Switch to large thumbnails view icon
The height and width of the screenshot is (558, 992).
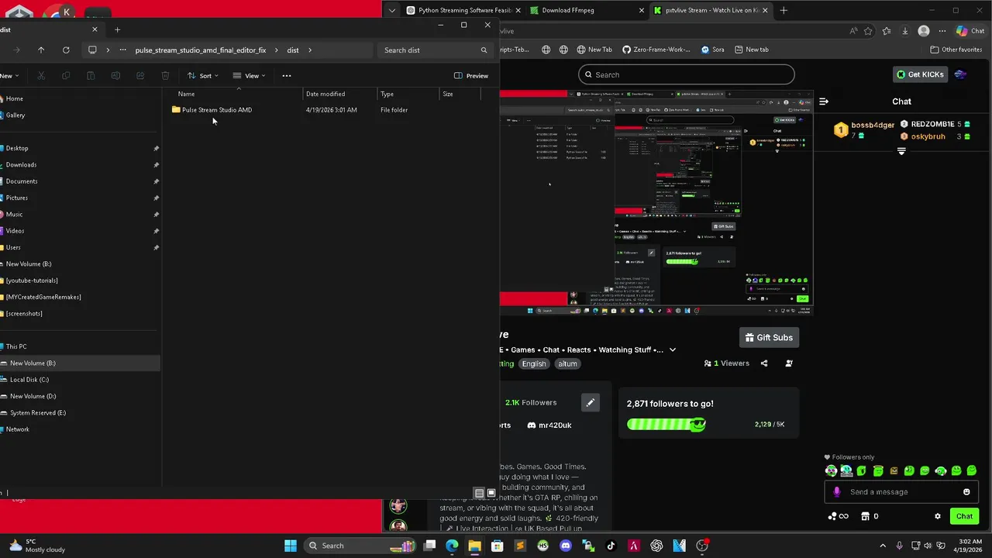tap(491, 493)
